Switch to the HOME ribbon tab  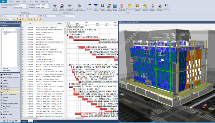coord(11,2)
